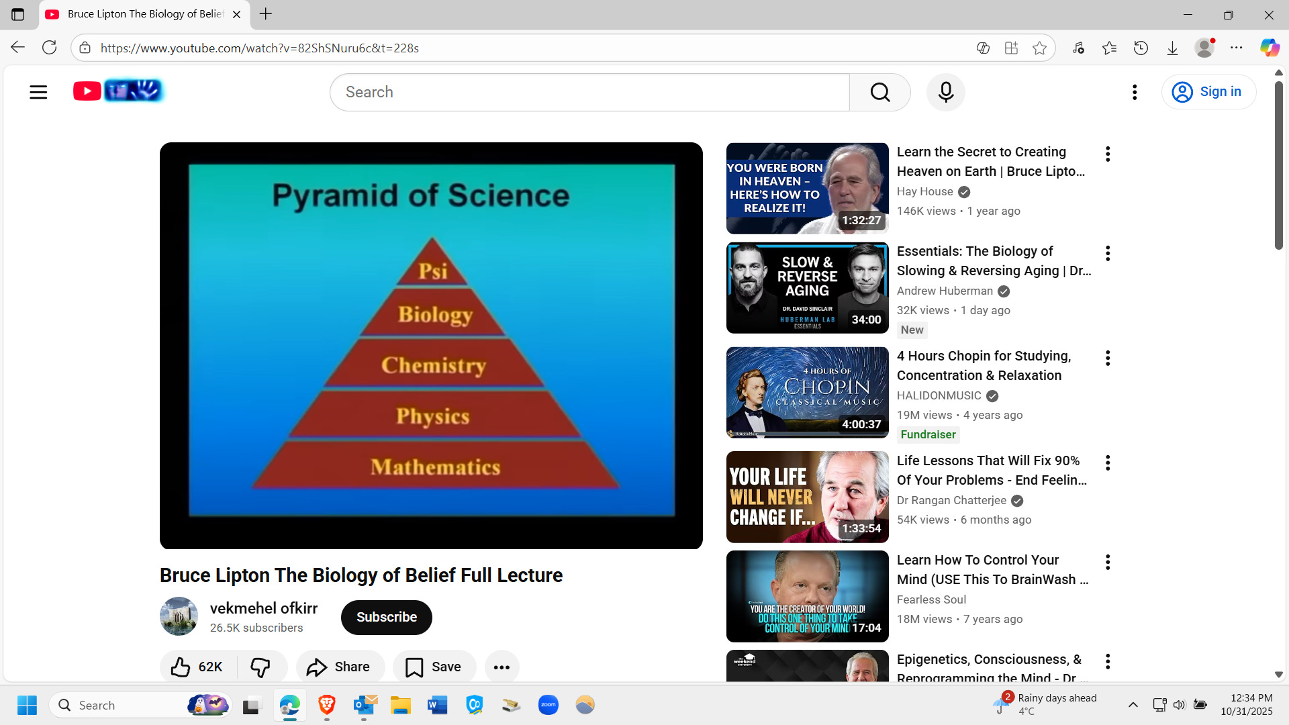This screenshot has width=1289, height=725.
Task: Click the YouTube home logo
Action: (117, 91)
